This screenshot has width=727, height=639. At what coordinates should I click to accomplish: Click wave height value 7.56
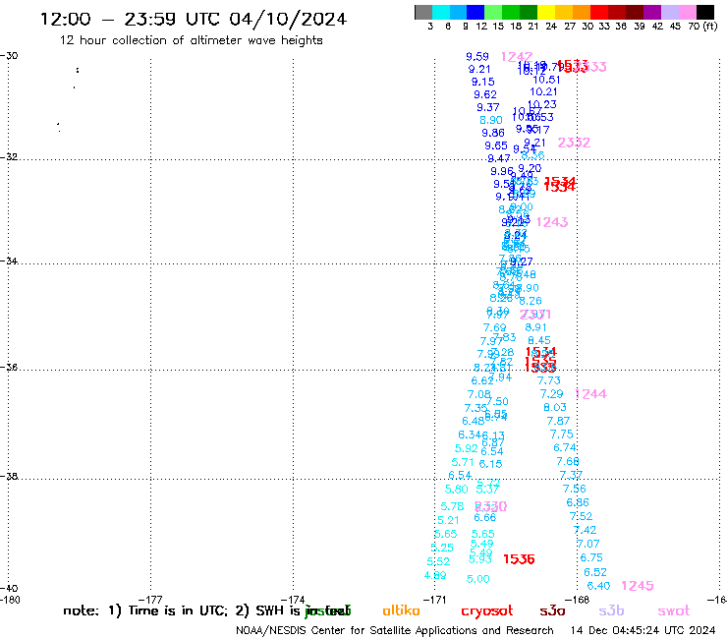coord(575,489)
